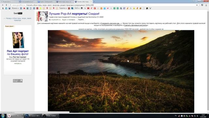Click the Pop-Art portrait ad thumbnail at top
This screenshot has width=209, height=118.
(43, 16)
